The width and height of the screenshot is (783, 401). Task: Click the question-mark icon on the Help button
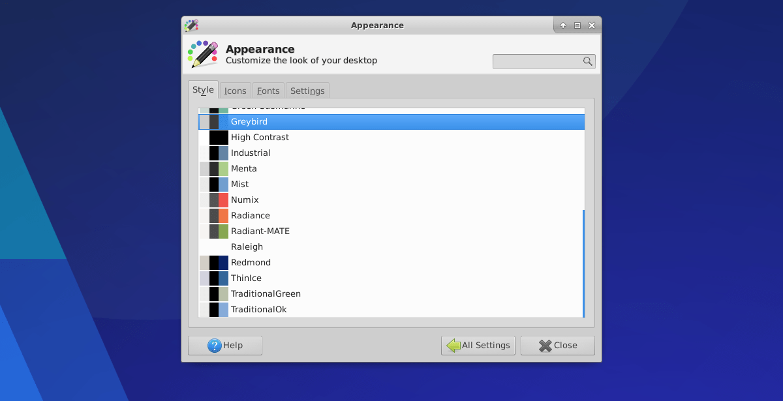213,346
